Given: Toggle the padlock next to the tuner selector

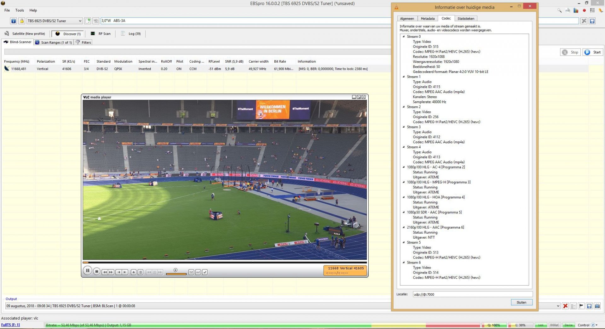Looking at the screenshot, I should pyautogui.click(x=21, y=20).
